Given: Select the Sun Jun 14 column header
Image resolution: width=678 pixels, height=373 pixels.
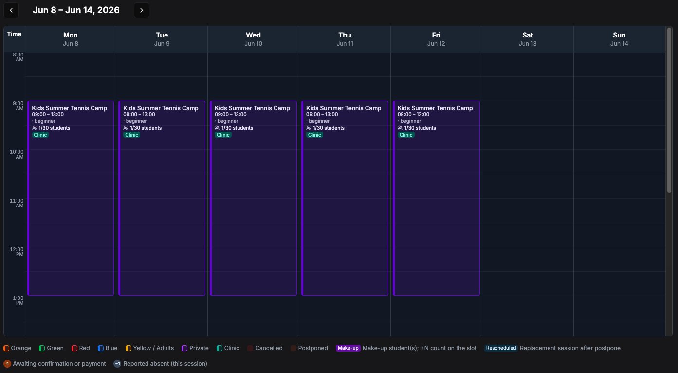Looking at the screenshot, I should 619,39.
